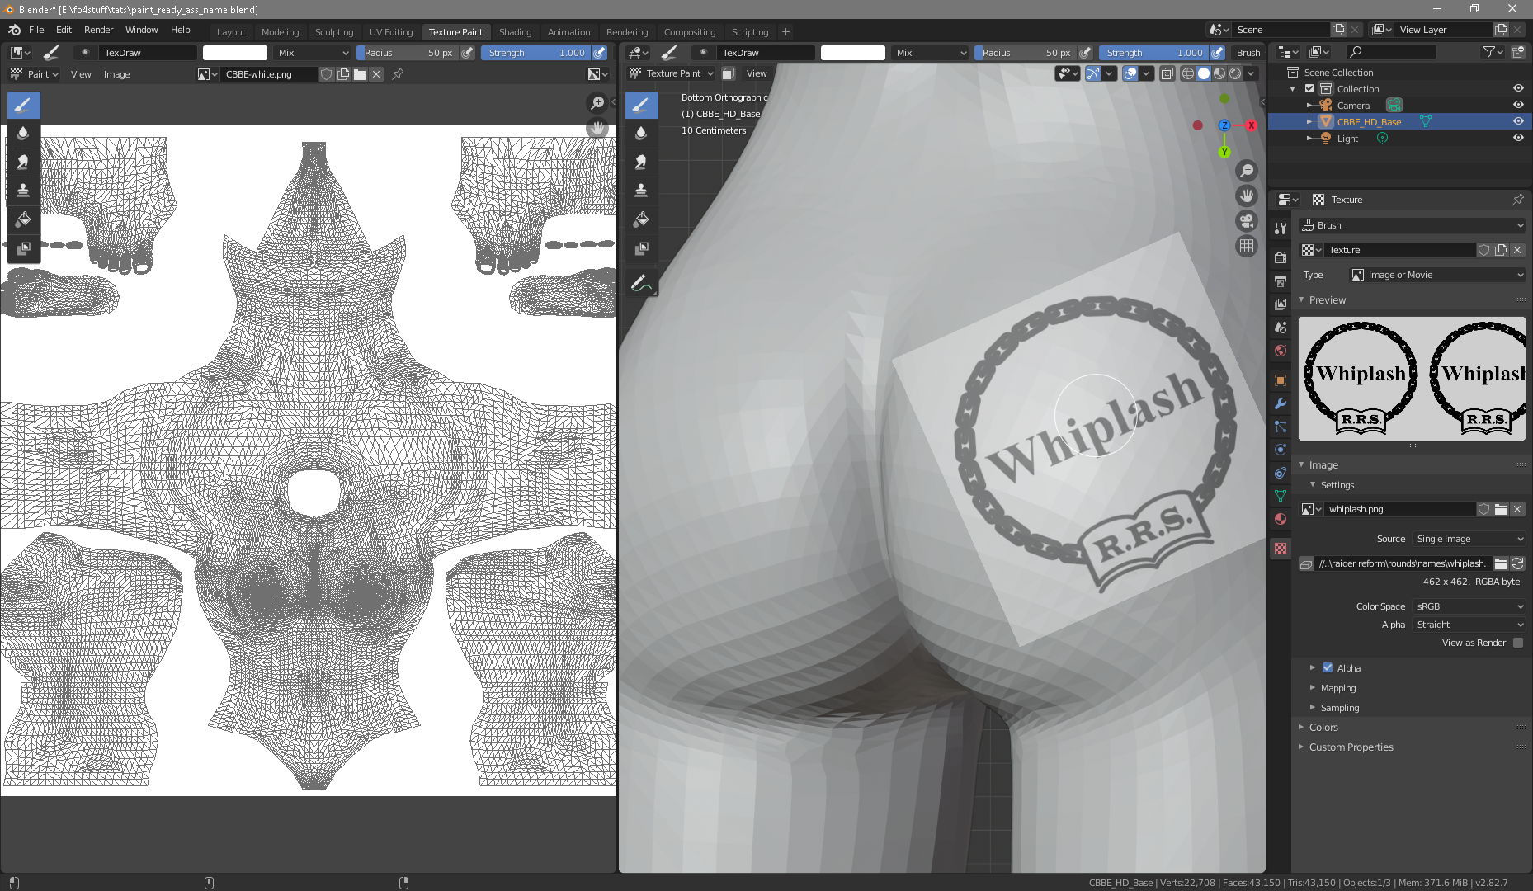Switch perspective/orthographic grid icon in viewport
Image resolution: width=1533 pixels, height=891 pixels.
1247,246
